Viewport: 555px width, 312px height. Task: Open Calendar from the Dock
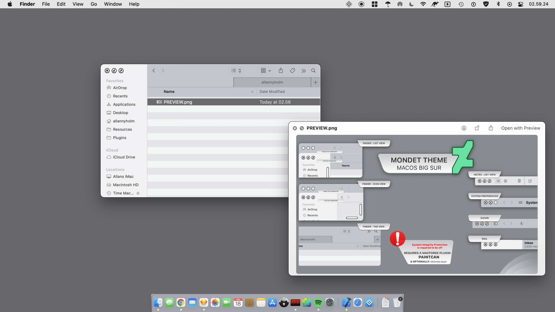pos(238,303)
